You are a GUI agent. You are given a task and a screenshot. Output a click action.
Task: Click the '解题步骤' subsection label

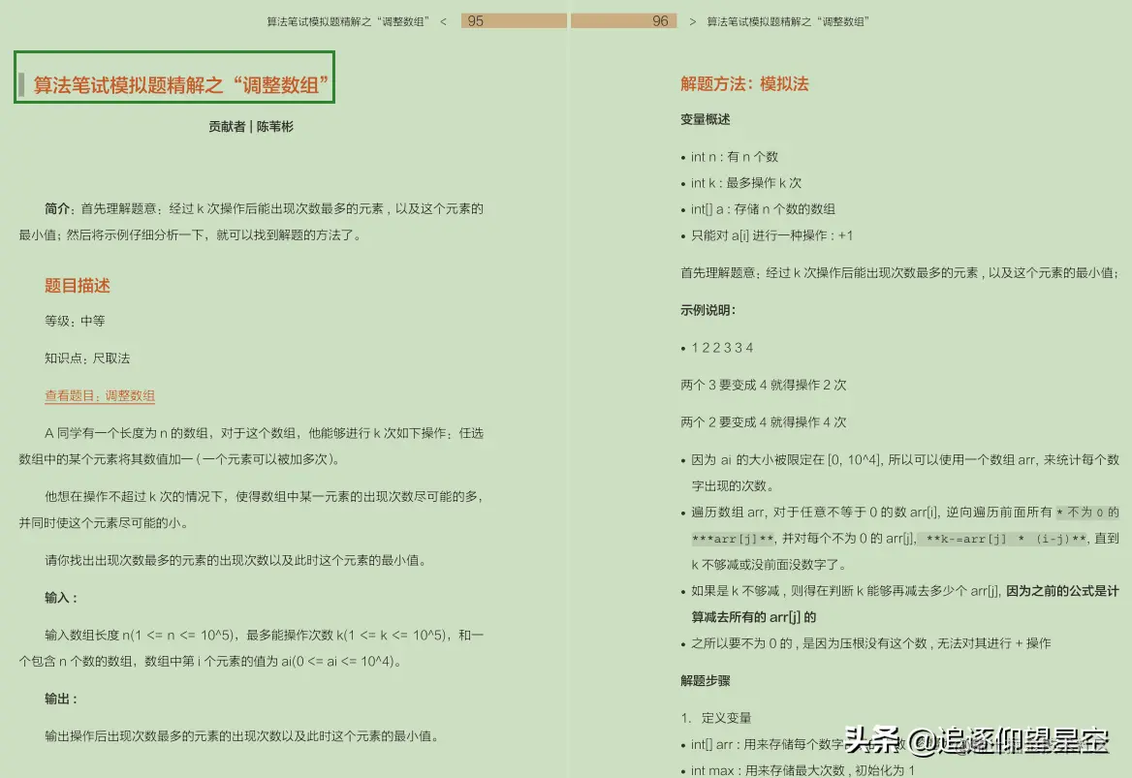click(704, 681)
